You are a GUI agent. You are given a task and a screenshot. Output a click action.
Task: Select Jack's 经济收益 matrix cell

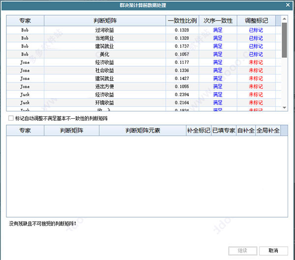(105, 95)
